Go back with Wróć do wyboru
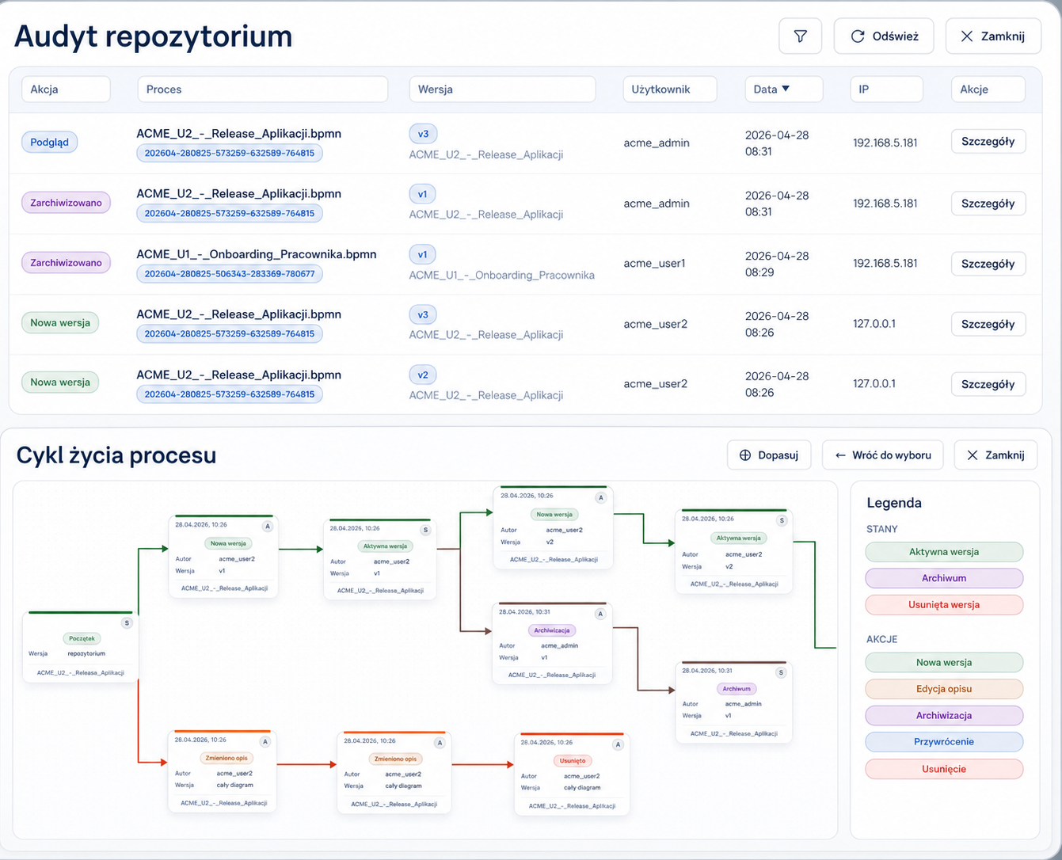The image size is (1062, 860). [882, 455]
